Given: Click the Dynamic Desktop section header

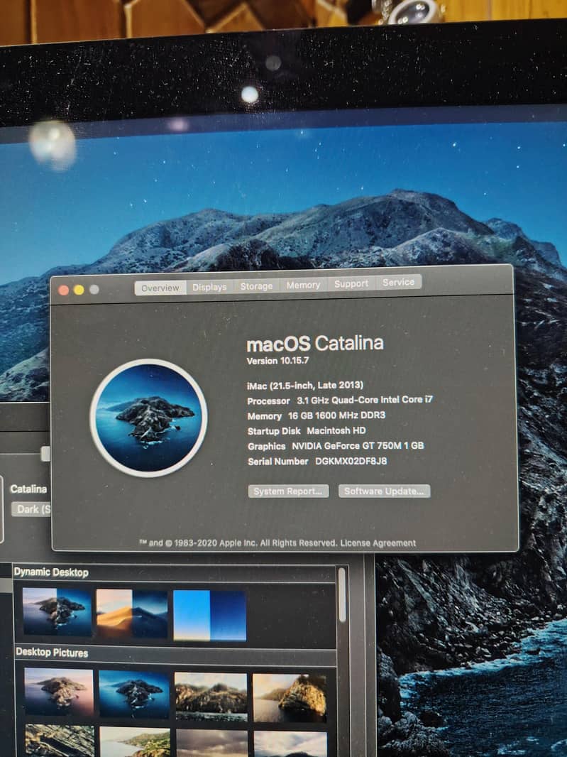Looking at the screenshot, I should (51, 572).
